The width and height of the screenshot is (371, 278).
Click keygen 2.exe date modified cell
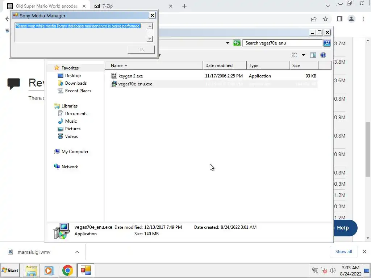click(x=224, y=76)
